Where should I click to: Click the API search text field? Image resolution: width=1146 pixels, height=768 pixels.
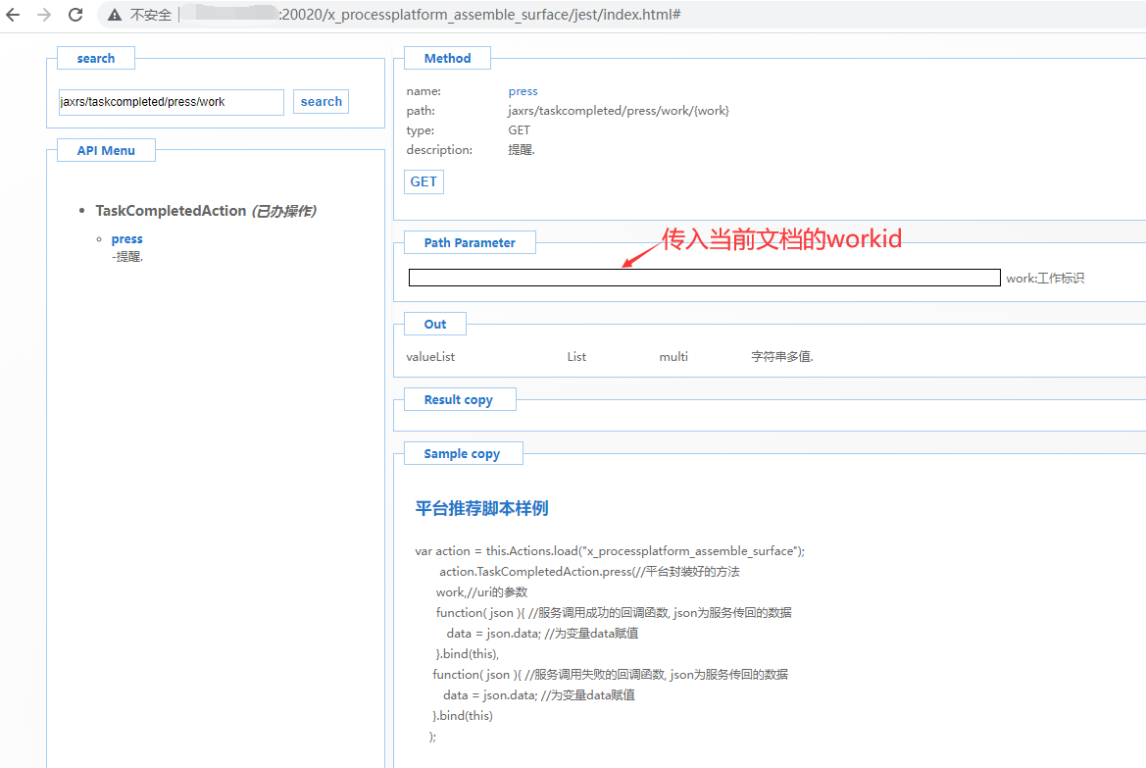[171, 102]
